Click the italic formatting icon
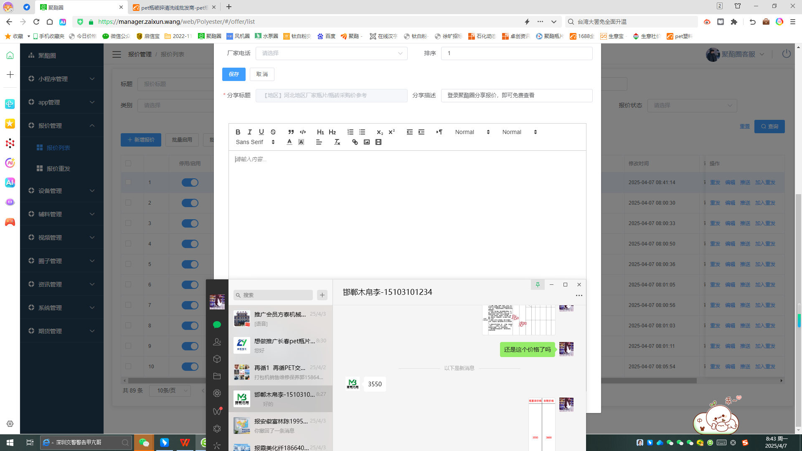This screenshot has height=451, width=802. (249, 132)
